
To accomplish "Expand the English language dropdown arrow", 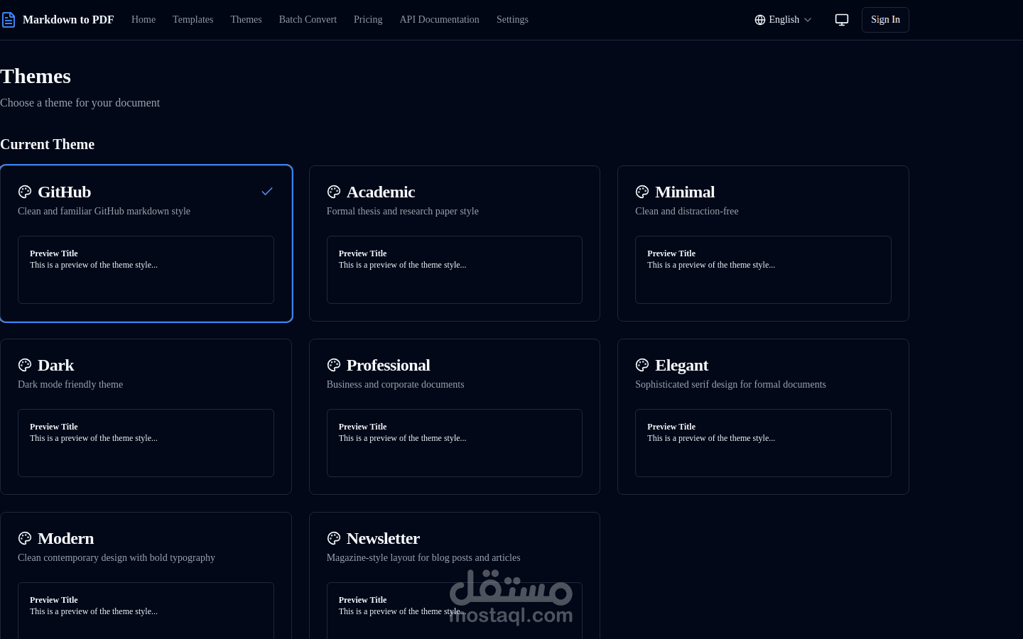I will coord(808,20).
